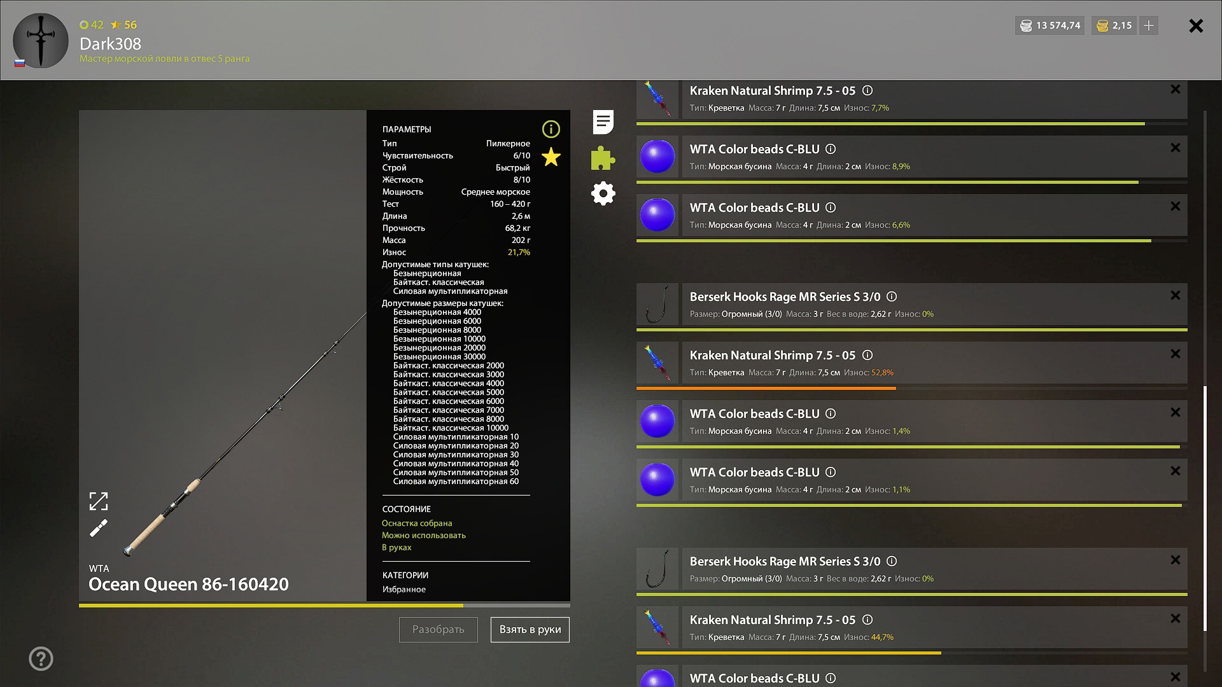The image size is (1222, 687).
Task: Show info for the second Berserk Hooks item
Action: (x=892, y=561)
